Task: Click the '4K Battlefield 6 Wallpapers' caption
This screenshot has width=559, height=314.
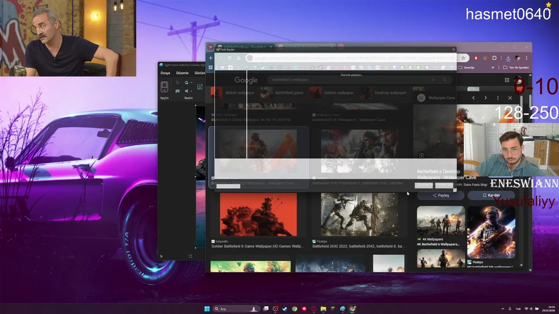Action: coord(438,244)
